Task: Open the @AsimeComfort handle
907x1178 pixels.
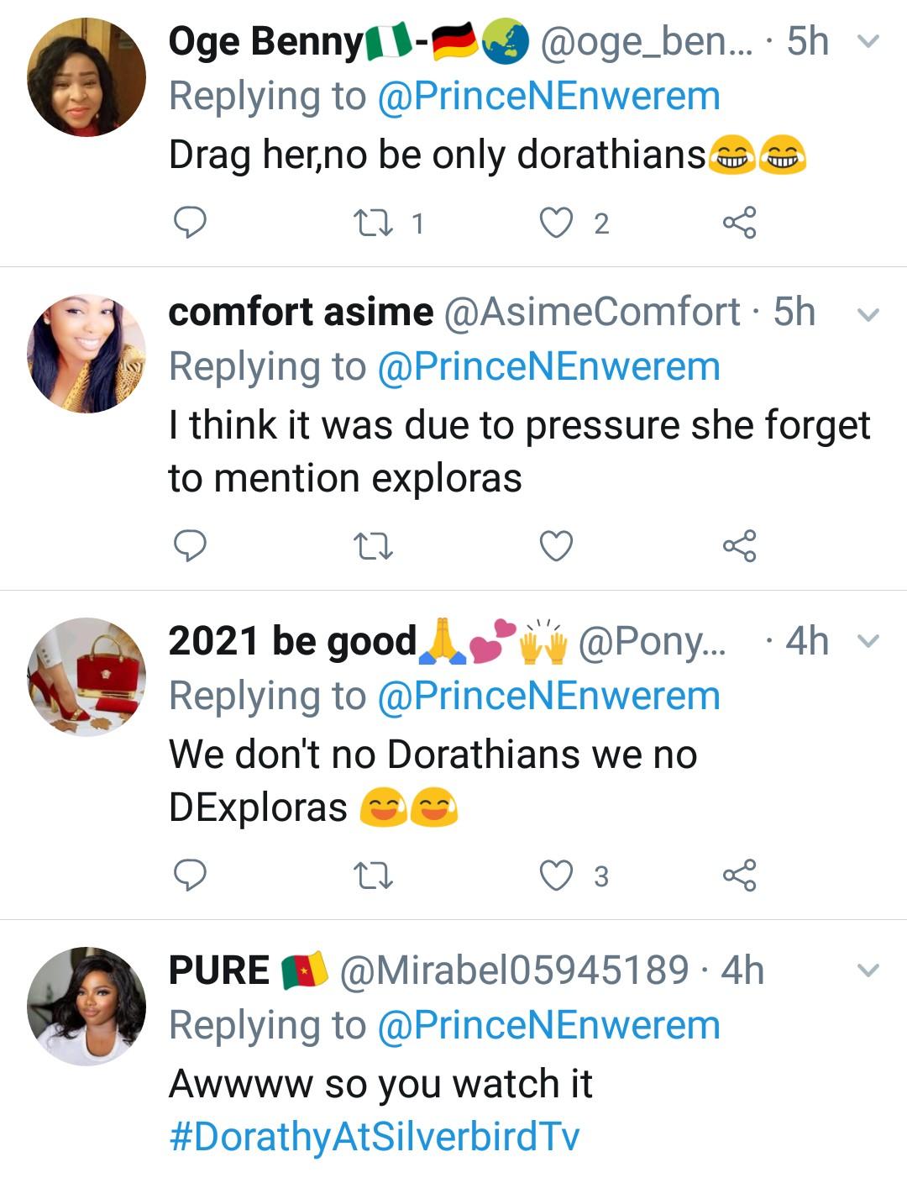Action: [x=591, y=313]
